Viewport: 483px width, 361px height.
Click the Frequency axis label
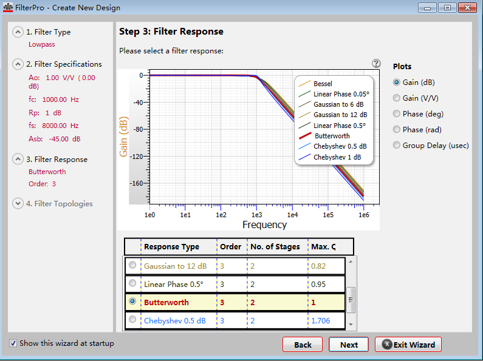pos(264,224)
